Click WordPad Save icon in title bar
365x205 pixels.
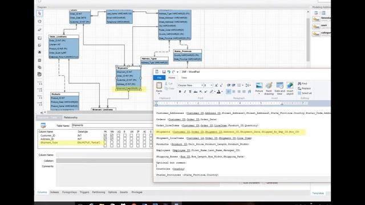pos(164,72)
